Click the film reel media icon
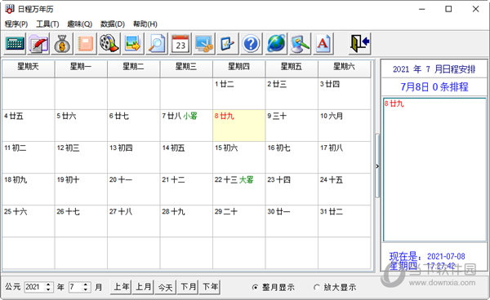 (x=109, y=44)
